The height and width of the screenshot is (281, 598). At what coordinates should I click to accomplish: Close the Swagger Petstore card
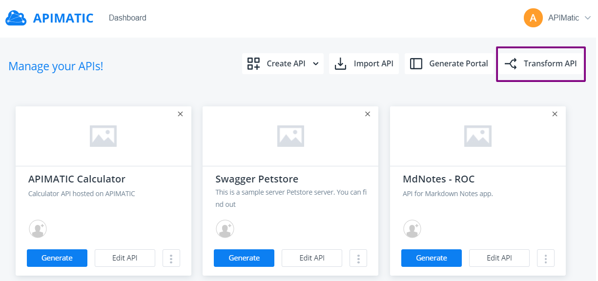tap(368, 114)
